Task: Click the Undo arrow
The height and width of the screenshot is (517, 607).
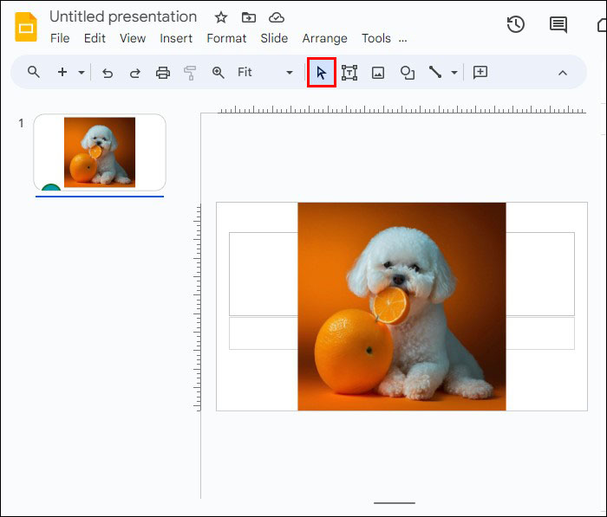Action: click(x=108, y=73)
